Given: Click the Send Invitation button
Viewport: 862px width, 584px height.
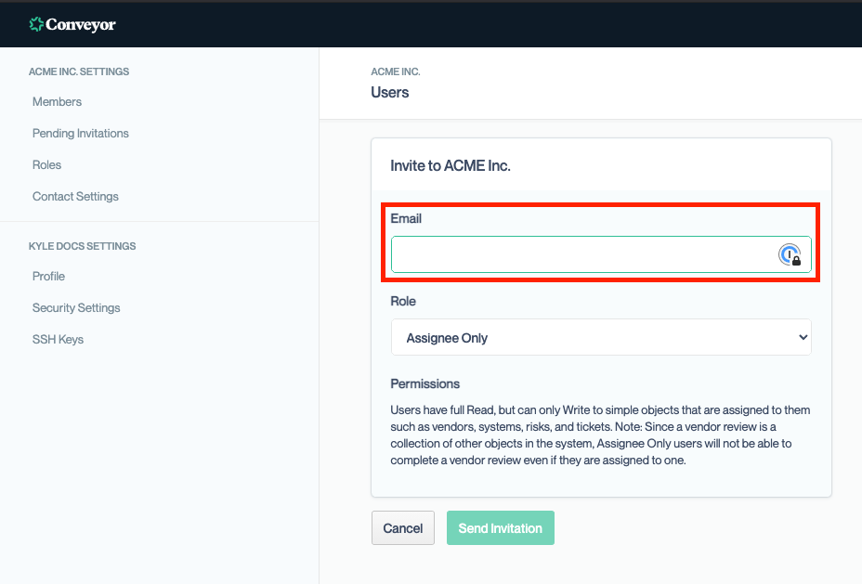Looking at the screenshot, I should [x=501, y=528].
